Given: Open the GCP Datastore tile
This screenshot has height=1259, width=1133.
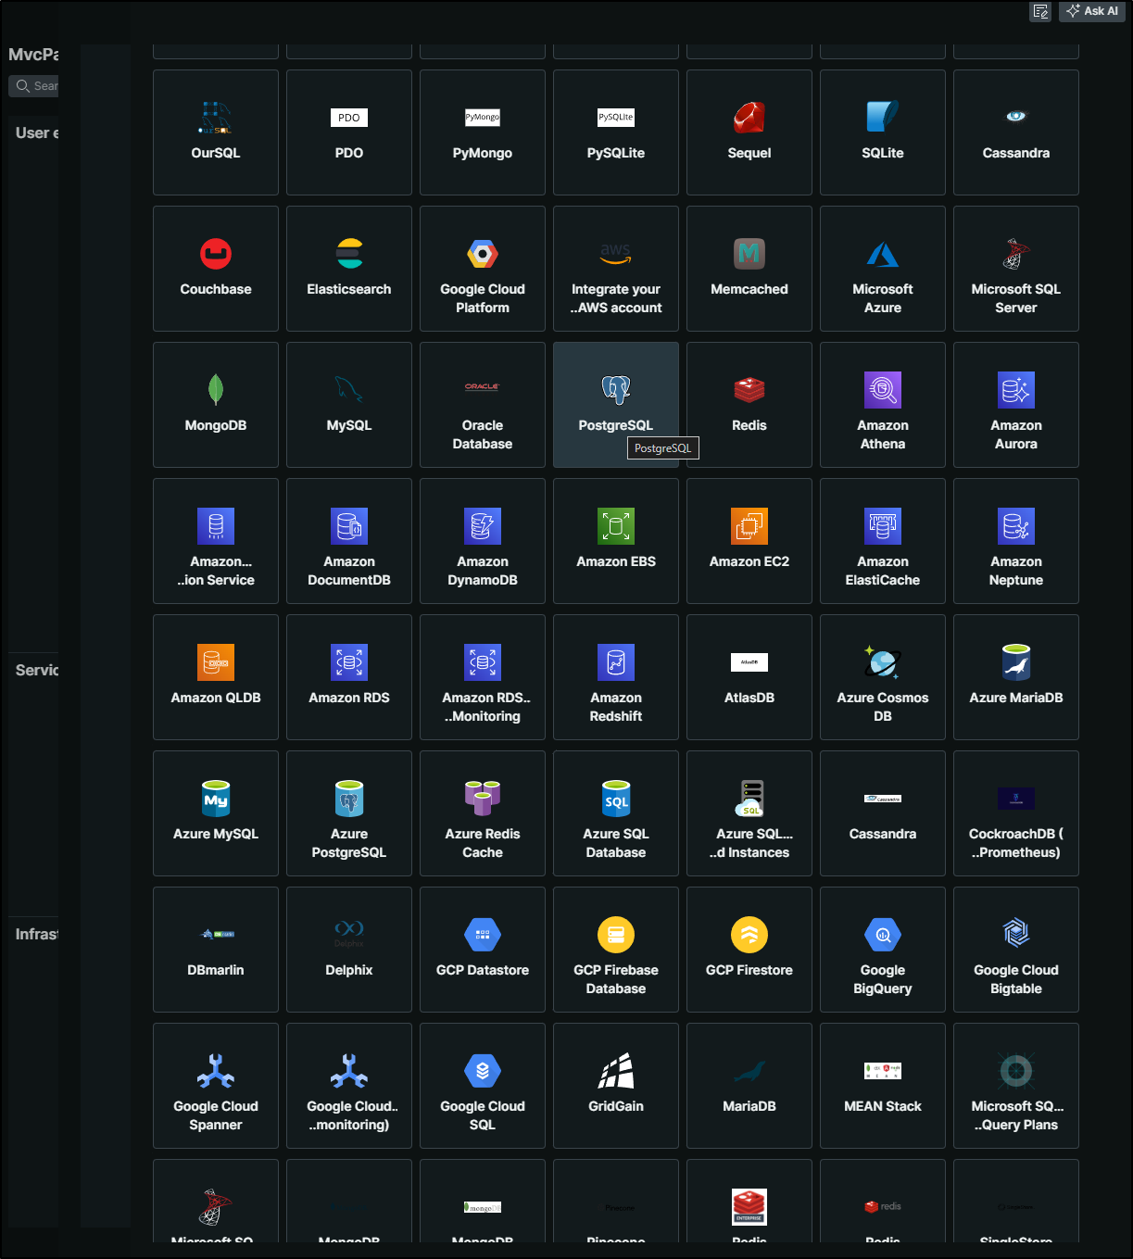Looking at the screenshot, I should (483, 950).
